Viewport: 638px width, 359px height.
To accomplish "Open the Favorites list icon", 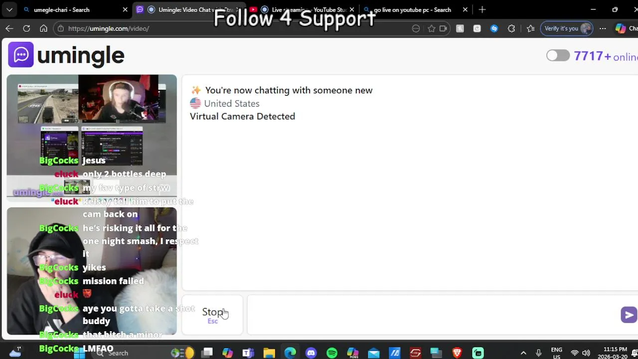I will [530, 28].
